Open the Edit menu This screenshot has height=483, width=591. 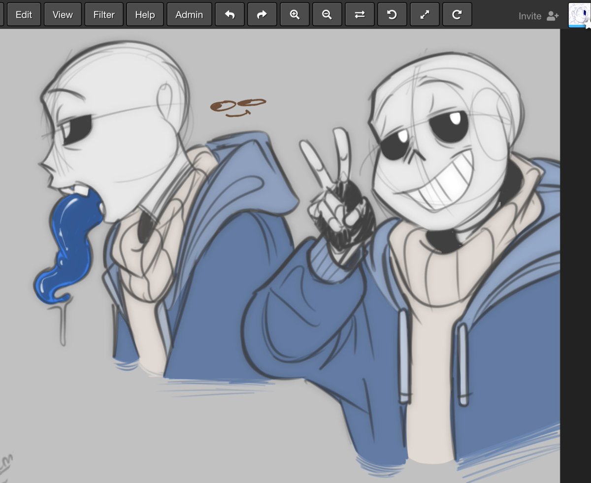pos(24,15)
